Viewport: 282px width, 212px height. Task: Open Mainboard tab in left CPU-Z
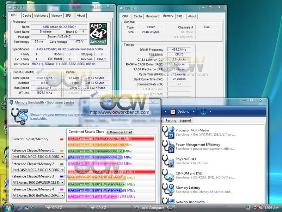pos(41,16)
